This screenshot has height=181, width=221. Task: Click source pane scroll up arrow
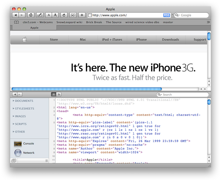point(209,157)
